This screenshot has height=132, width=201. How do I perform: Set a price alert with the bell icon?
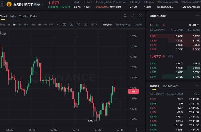point(125,16)
